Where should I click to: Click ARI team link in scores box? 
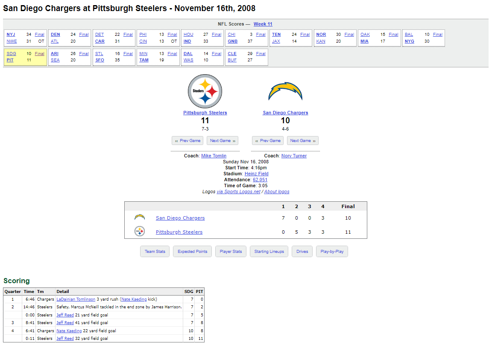pos(55,54)
